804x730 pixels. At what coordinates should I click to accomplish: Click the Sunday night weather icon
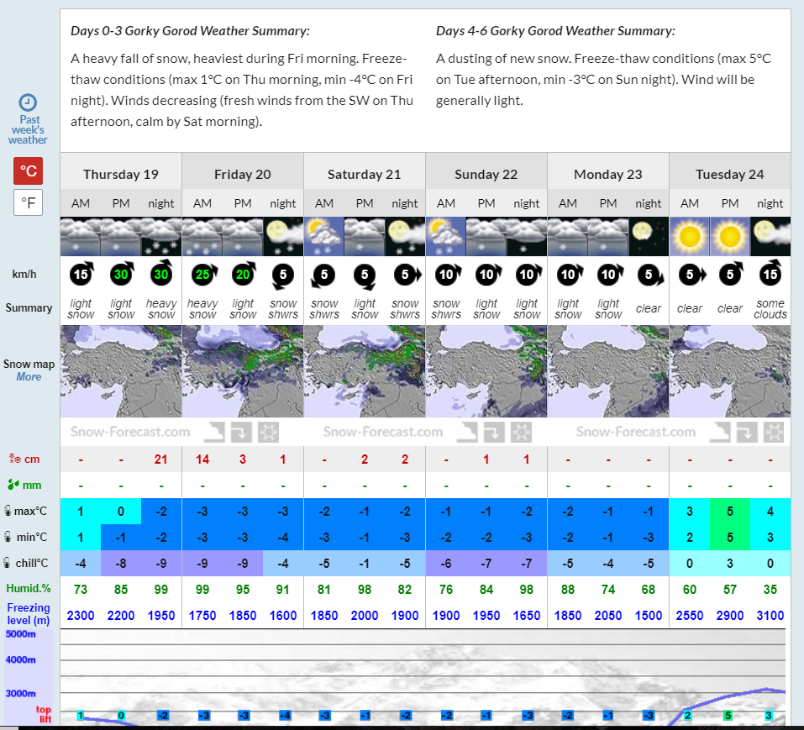pos(527,236)
